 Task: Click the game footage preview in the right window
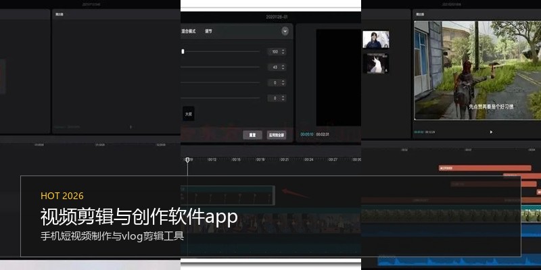pos(477,70)
